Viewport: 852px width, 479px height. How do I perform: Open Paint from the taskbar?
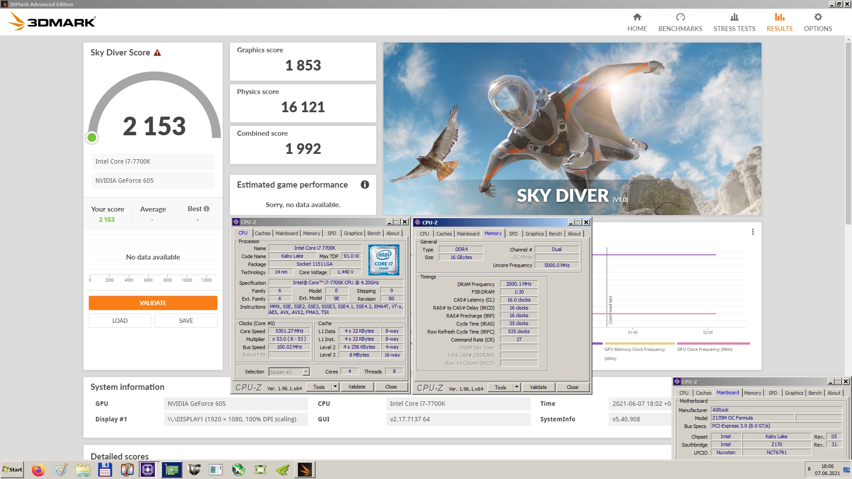60,470
